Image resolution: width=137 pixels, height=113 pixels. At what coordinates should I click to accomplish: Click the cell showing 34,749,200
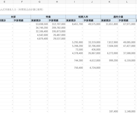(x=39, y=28)
